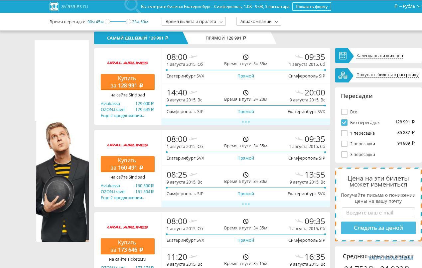Uncheck the 'Без пересадок' checkbox
The image size is (422, 268).
[x=344, y=123]
